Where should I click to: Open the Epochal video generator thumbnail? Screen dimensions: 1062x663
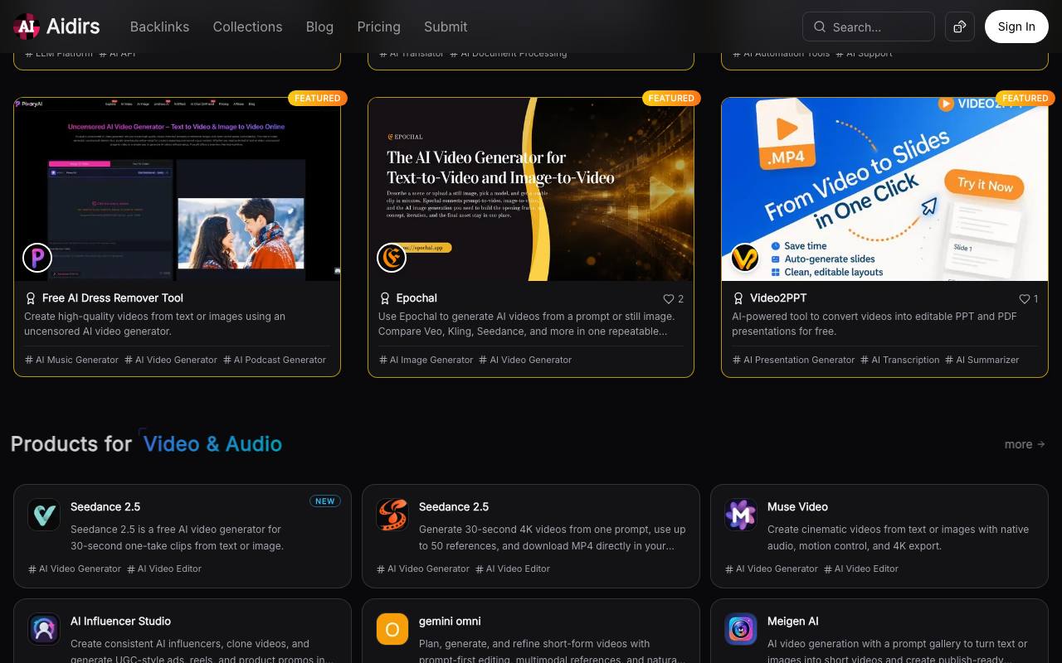pyautogui.click(x=531, y=189)
